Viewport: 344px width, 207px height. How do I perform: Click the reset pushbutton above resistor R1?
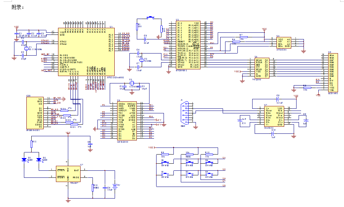click(150, 18)
